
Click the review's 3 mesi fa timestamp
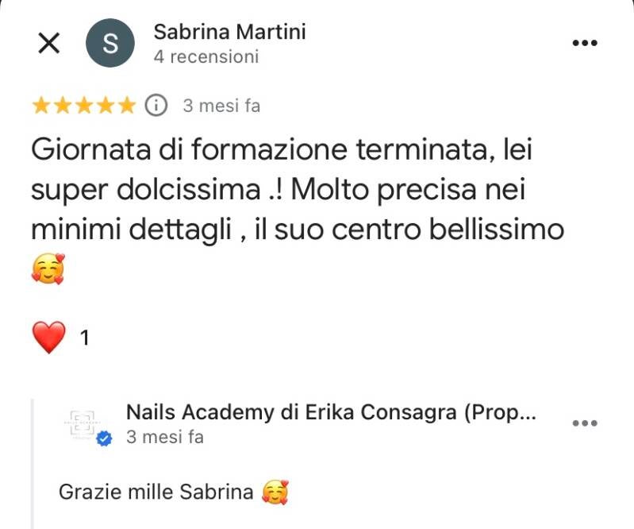tap(221, 106)
